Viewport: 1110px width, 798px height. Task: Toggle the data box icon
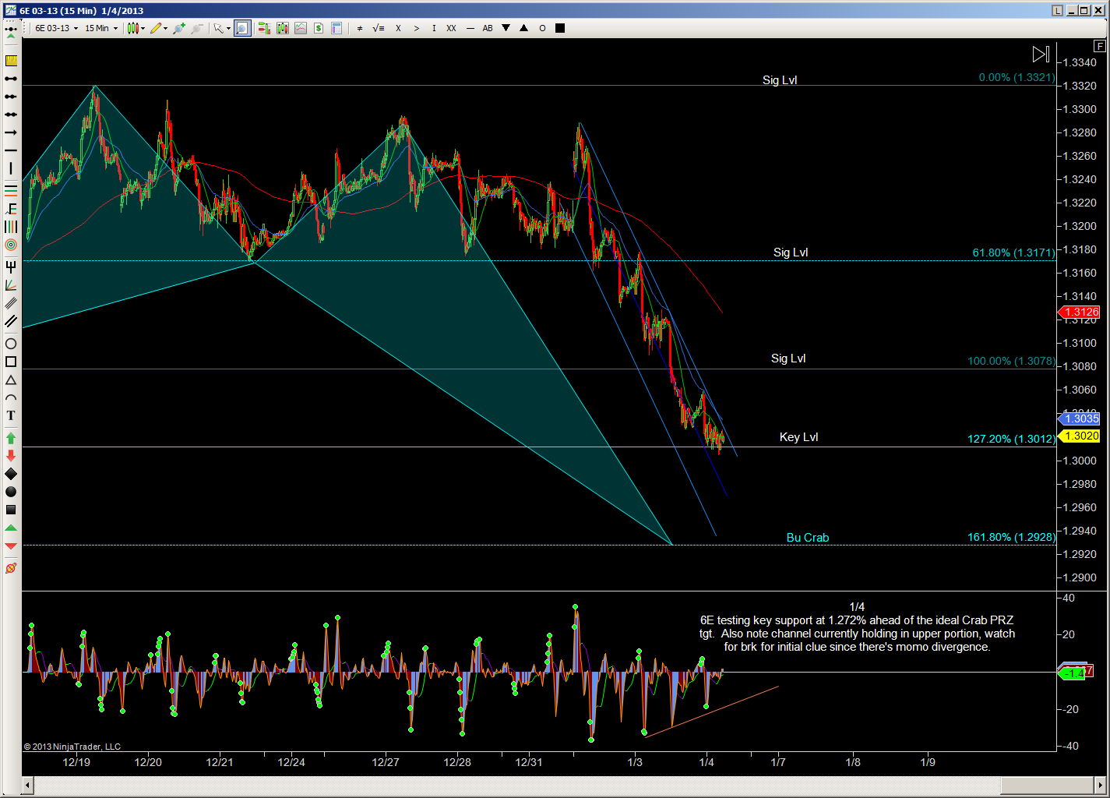tap(337, 28)
